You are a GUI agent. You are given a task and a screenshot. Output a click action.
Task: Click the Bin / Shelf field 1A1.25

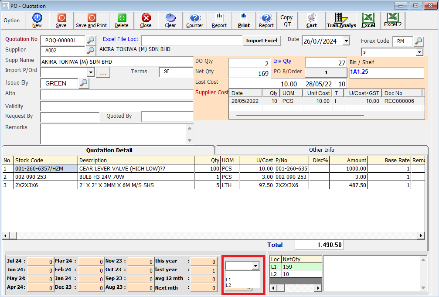(387, 72)
